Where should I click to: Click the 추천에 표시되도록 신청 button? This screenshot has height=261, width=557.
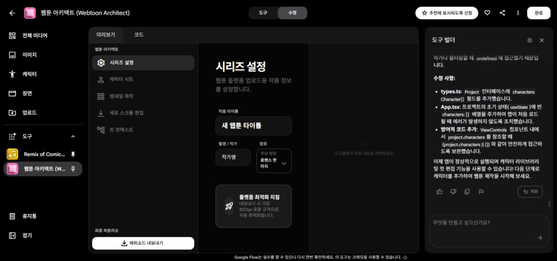447,13
